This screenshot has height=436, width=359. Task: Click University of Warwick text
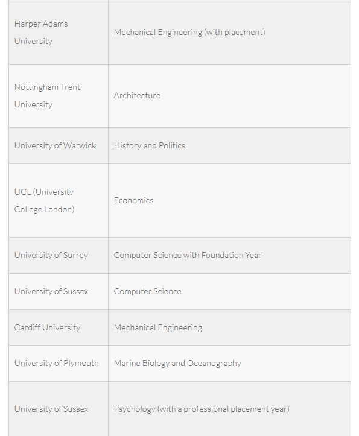coord(55,145)
